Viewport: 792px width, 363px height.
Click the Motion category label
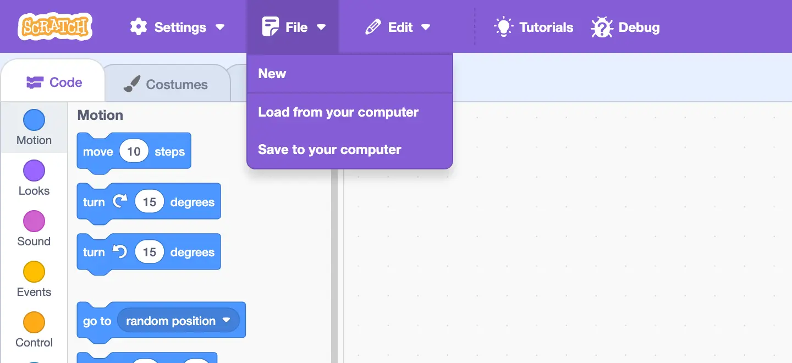point(34,140)
